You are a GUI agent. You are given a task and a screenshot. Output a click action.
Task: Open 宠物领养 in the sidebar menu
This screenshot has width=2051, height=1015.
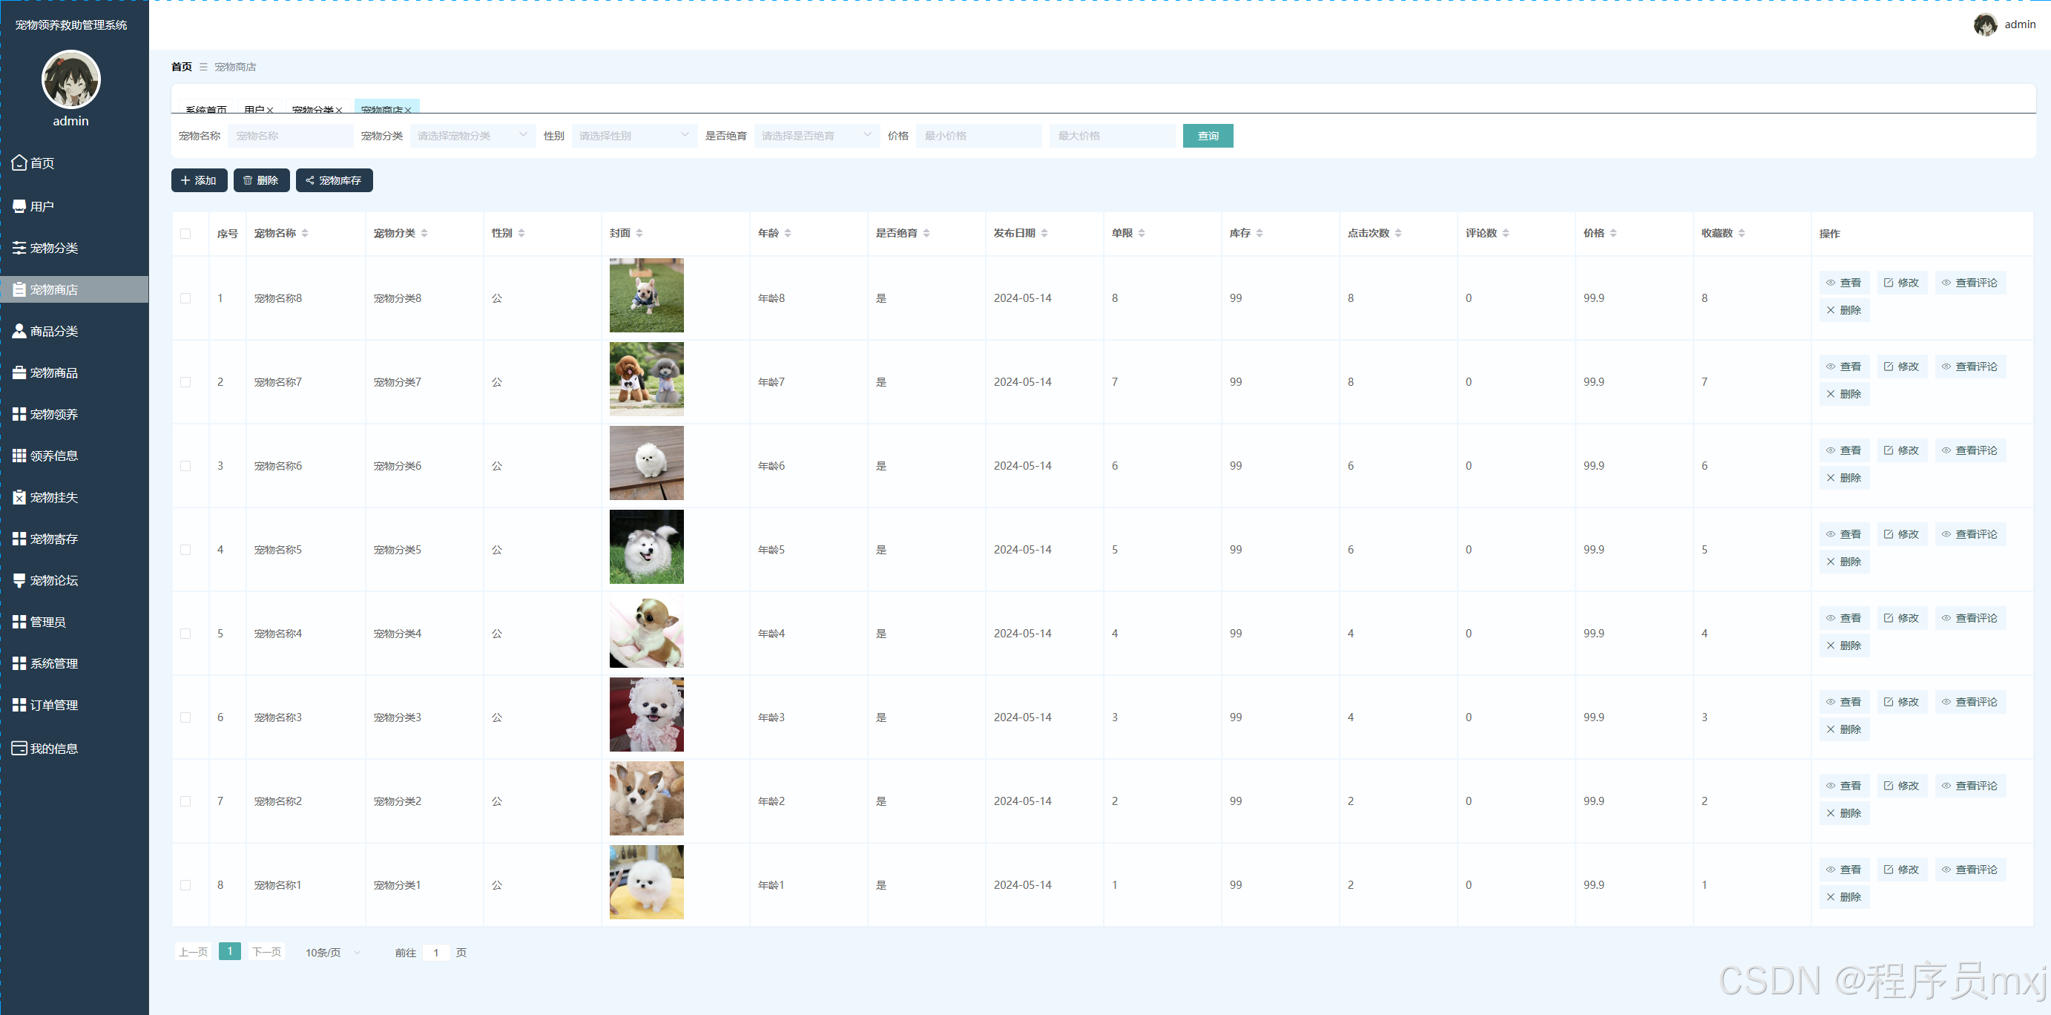(54, 414)
